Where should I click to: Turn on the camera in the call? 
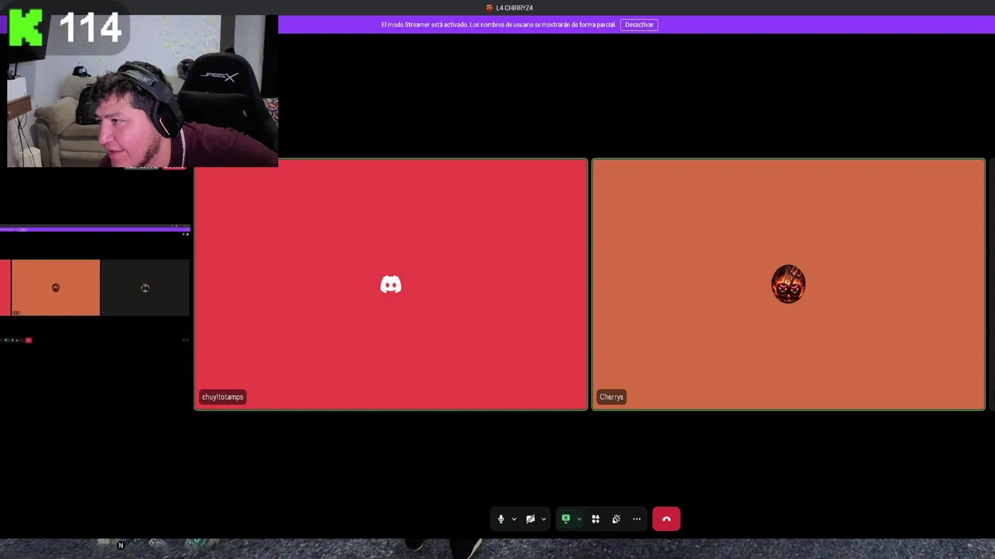530,519
